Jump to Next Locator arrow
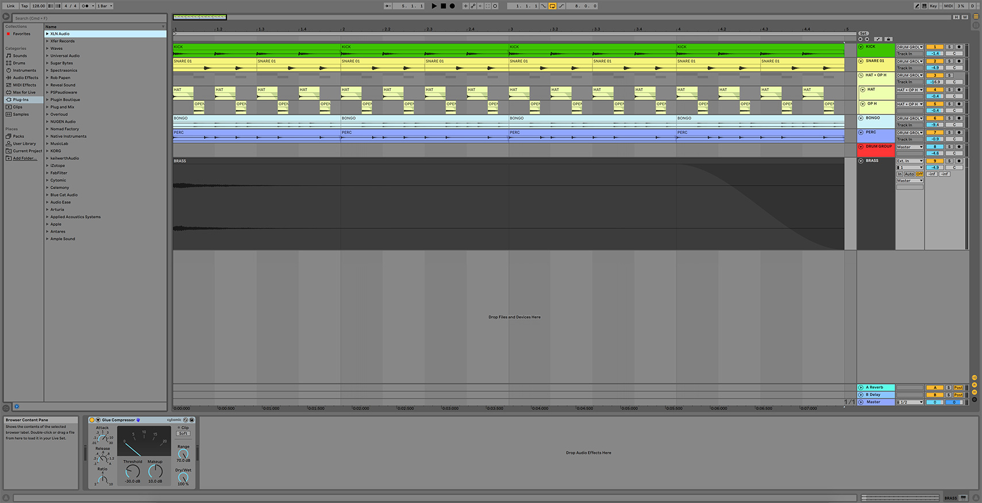The width and height of the screenshot is (982, 503). [867, 39]
